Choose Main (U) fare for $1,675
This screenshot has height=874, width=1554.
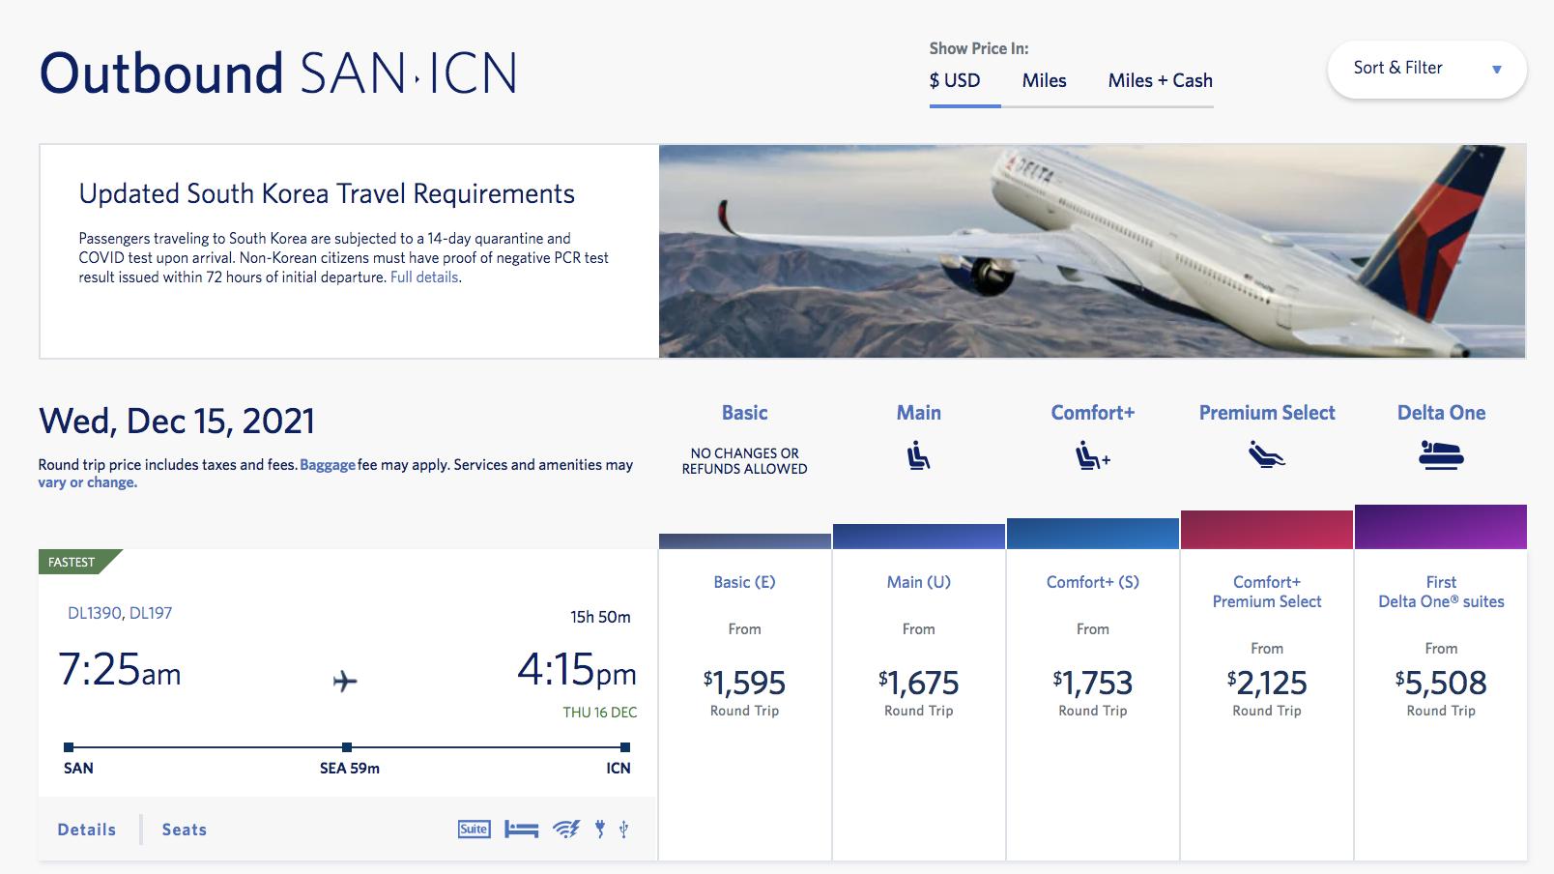918,704
